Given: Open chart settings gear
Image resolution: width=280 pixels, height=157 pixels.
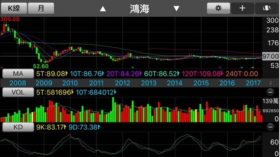Looking at the screenshot, I should (x=219, y=8).
